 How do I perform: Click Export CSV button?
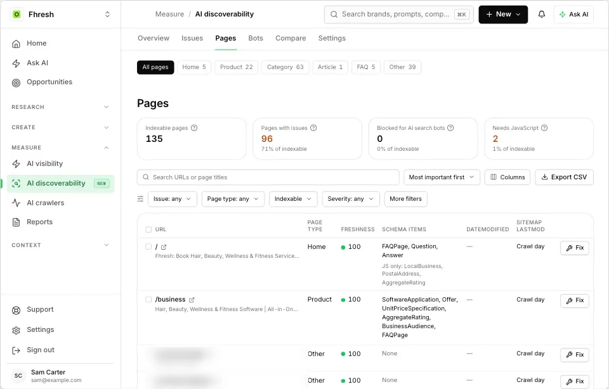564,177
